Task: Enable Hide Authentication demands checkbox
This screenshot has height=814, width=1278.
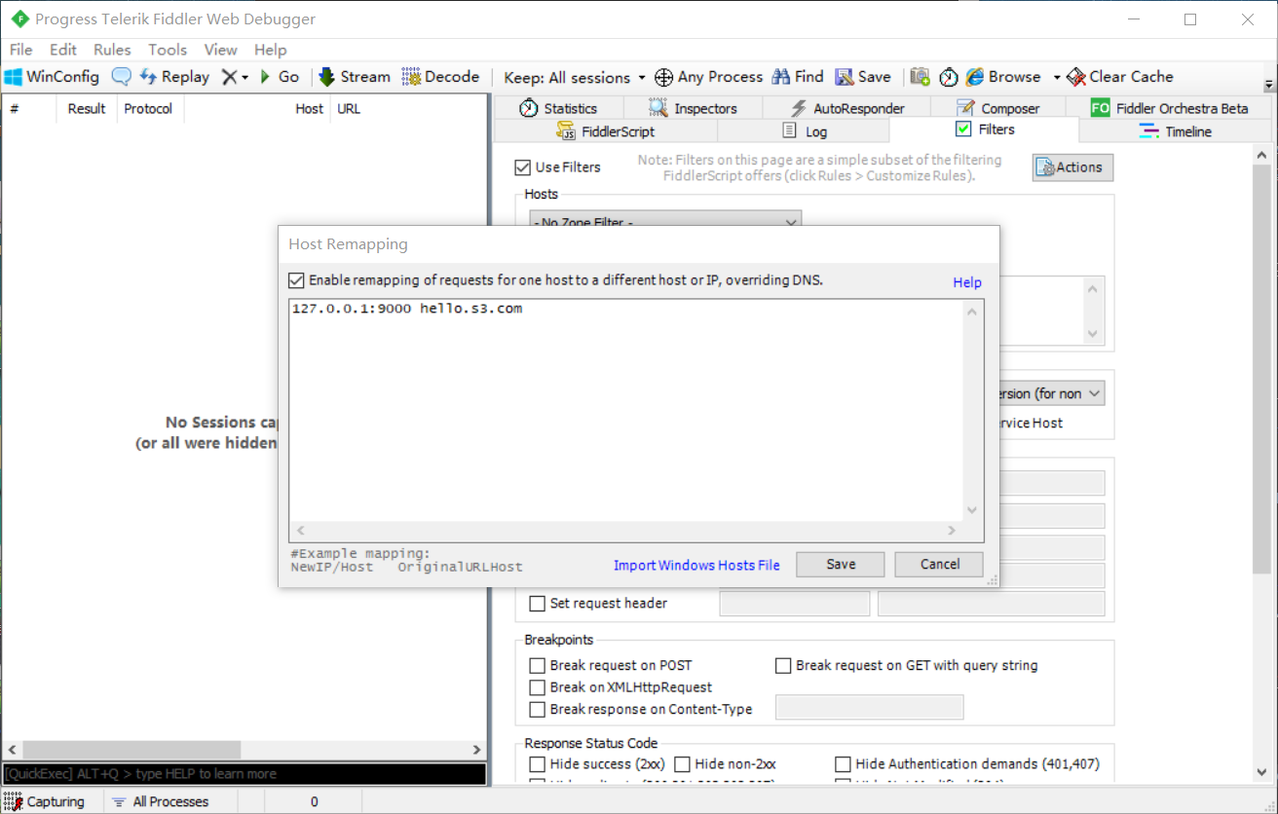Action: [x=844, y=764]
